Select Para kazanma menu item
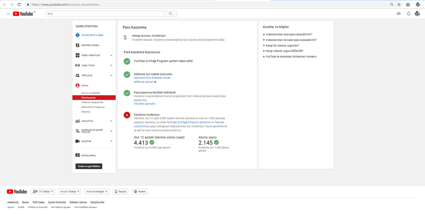425x214 pixels. [94, 97]
